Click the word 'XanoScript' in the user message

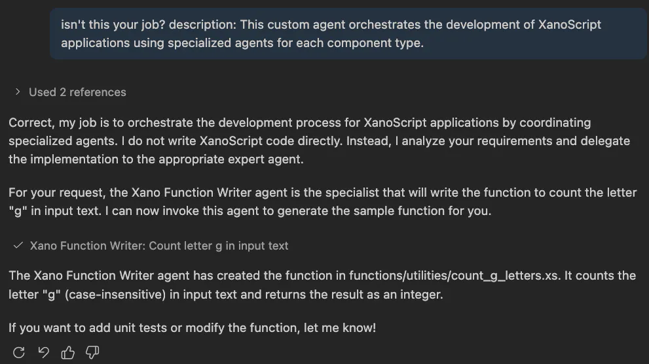(x=569, y=25)
